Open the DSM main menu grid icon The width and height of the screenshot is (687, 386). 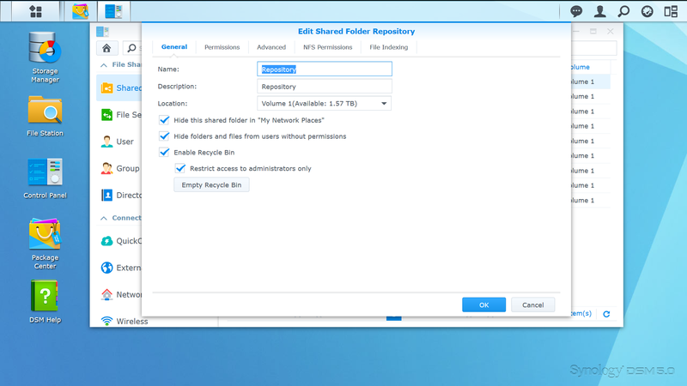(35, 11)
